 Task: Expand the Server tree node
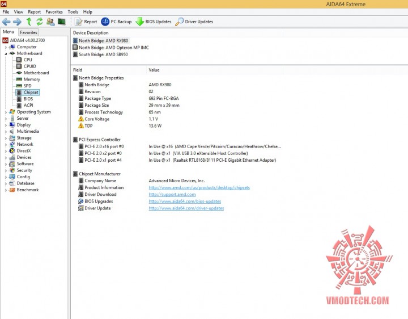[6, 119]
